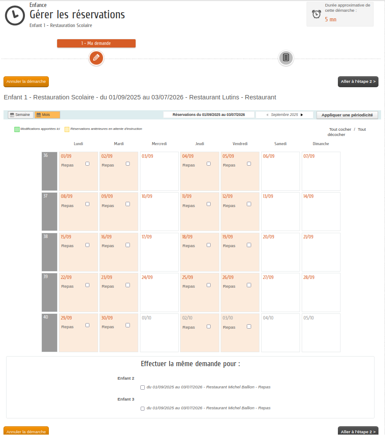Click the 28/09 Sunday date

click(309, 277)
